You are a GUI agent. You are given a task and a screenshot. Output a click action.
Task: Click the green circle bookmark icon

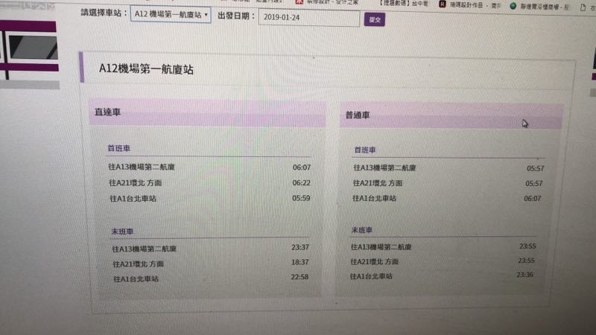click(514, 4)
